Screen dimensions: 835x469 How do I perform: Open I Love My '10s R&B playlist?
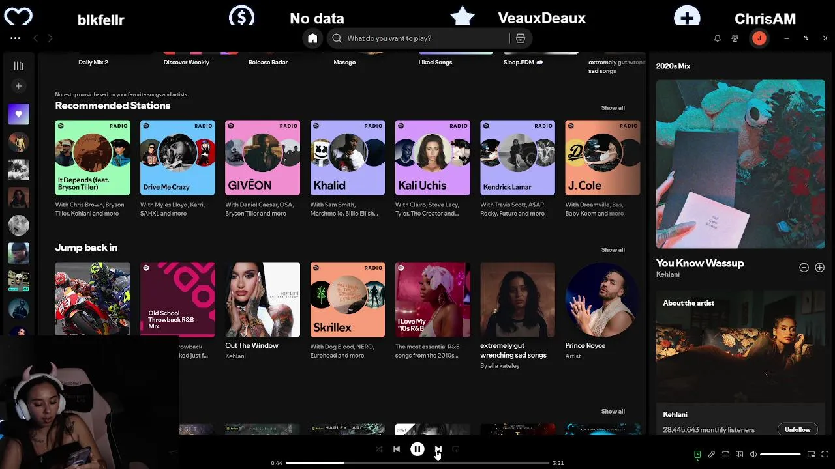[x=433, y=300]
